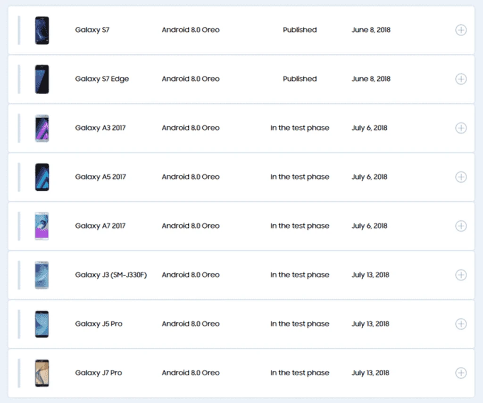Expand the Galaxy S7 Edge row plus icon

(x=461, y=79)
